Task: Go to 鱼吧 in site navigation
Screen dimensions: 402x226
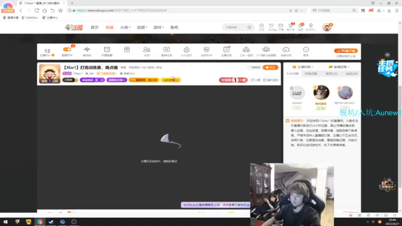Action: click(174, 28)
